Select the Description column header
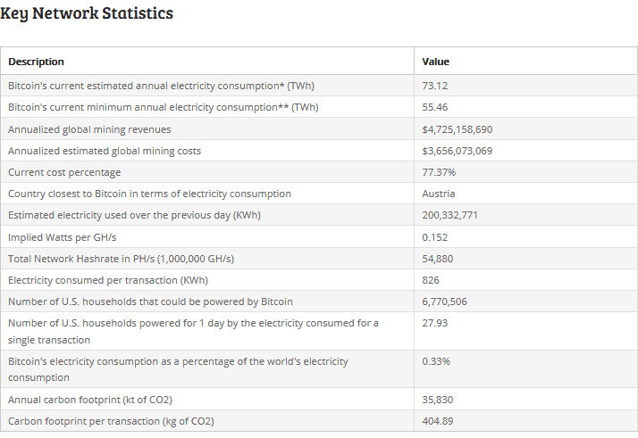 click(37, 62)
